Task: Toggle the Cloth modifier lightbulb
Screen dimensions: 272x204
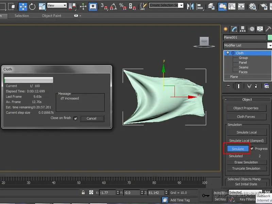Action: [227, 53]
